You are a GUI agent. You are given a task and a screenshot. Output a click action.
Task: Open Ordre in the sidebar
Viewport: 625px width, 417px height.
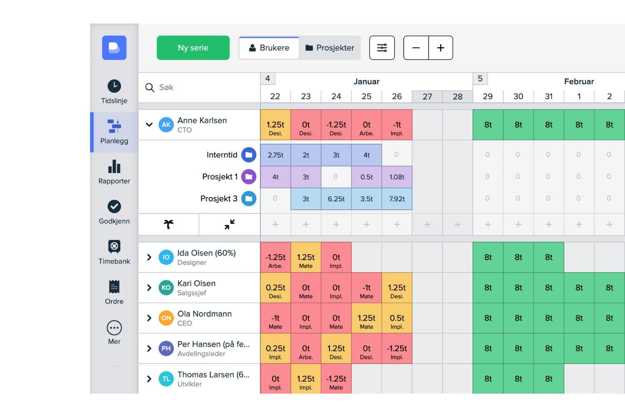(x=114, y=292)
